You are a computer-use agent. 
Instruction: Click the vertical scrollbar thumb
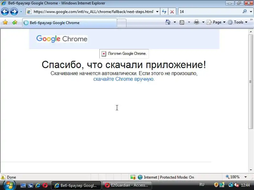pyautogui.click(x=251, y=82)
